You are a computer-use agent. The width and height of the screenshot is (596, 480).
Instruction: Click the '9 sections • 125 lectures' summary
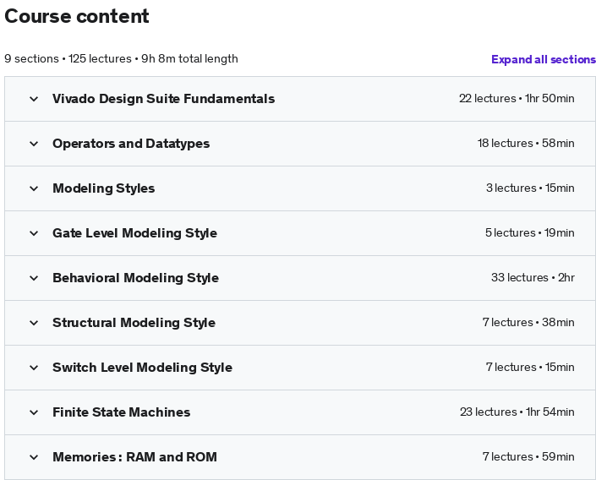(x=68, y=59)
